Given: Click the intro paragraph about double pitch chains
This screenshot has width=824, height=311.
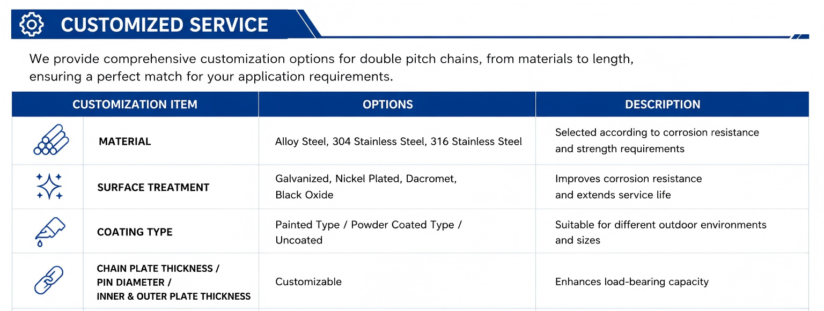Looking at the screenshot, I should [x=332, y=68].
